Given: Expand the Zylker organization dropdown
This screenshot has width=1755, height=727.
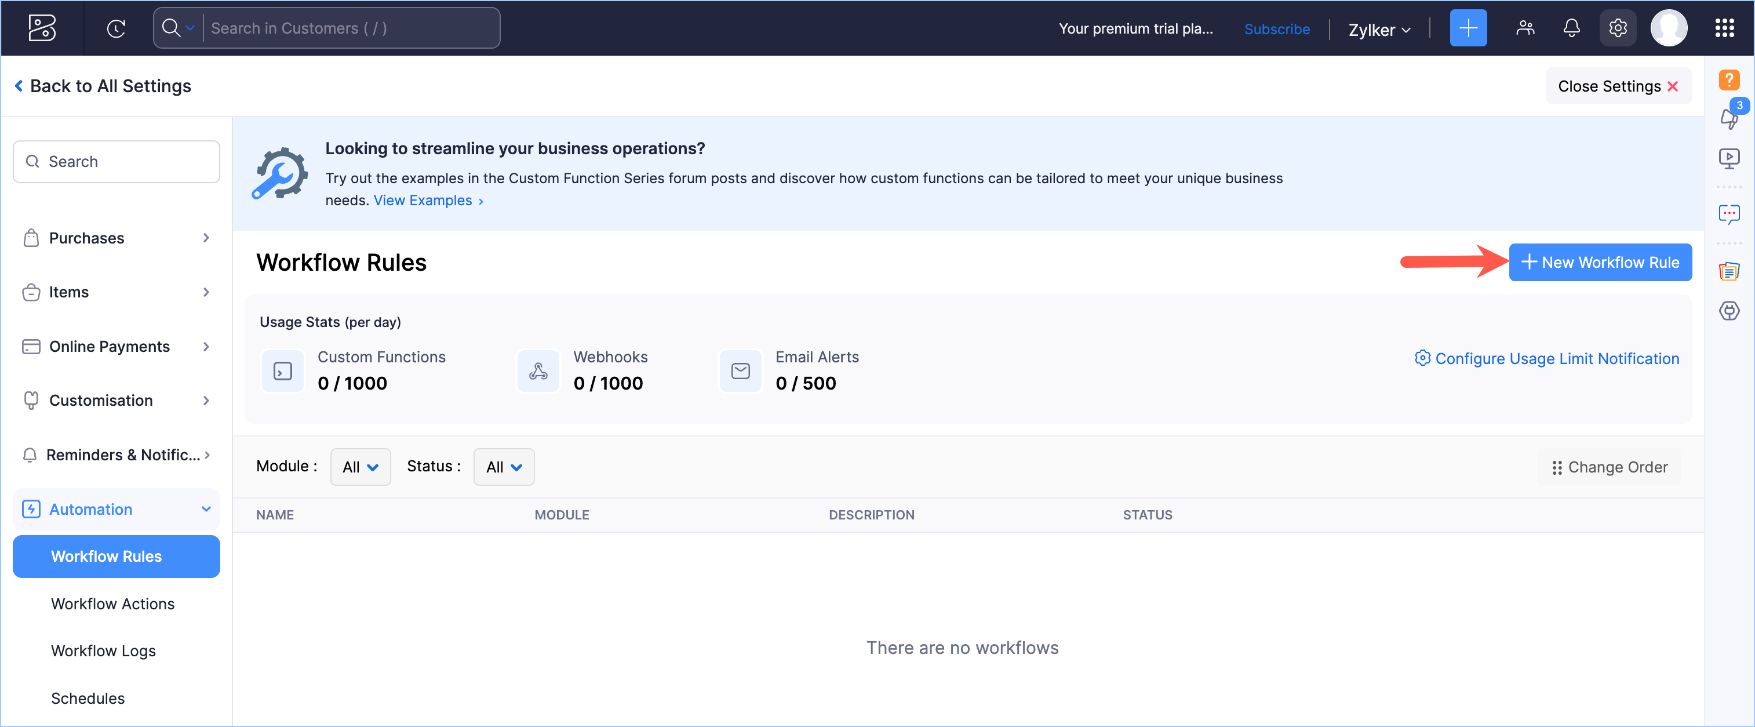Looking at the screenshot, I should click(x=1379, y=30).
